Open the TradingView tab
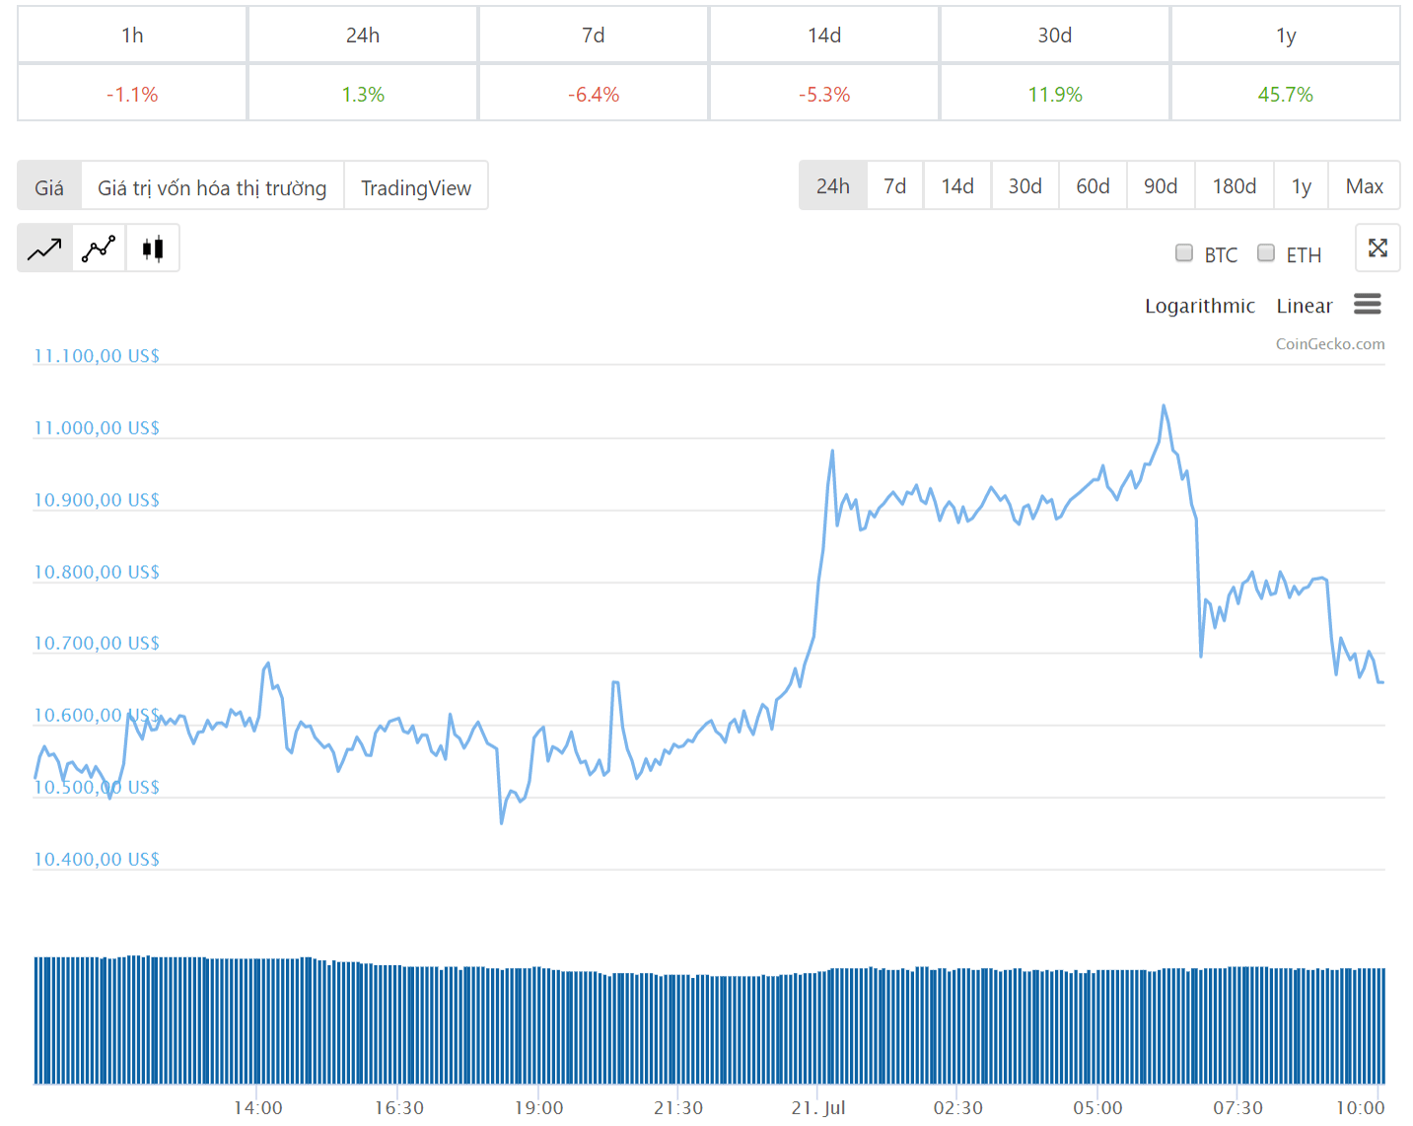Image resolution: width=1413 pixels, height=1126 pixels. 416,186
